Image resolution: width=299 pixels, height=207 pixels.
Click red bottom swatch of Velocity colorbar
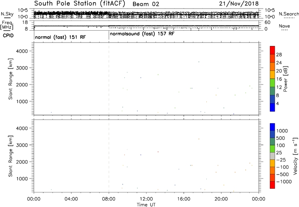[x=272, y=185]
